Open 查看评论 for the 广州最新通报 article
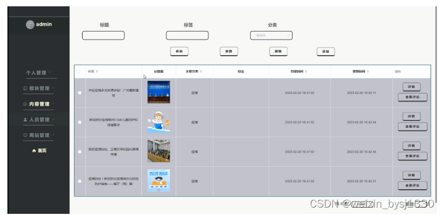Viewport: 443px width, 215px height. coord(413,97)
